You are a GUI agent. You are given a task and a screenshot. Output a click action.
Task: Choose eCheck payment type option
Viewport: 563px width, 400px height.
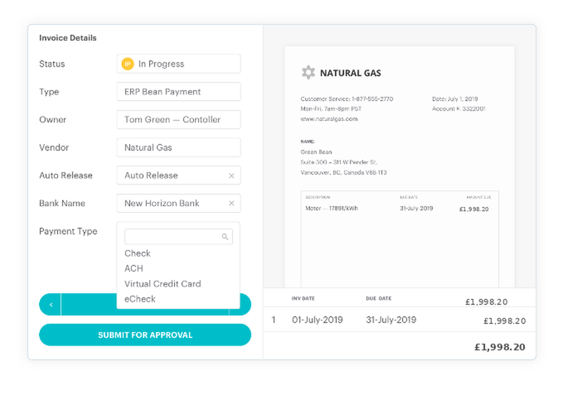[x=140, y=299]
